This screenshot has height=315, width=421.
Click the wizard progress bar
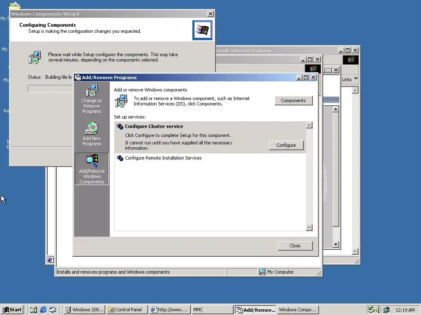[x=51, y=89]
